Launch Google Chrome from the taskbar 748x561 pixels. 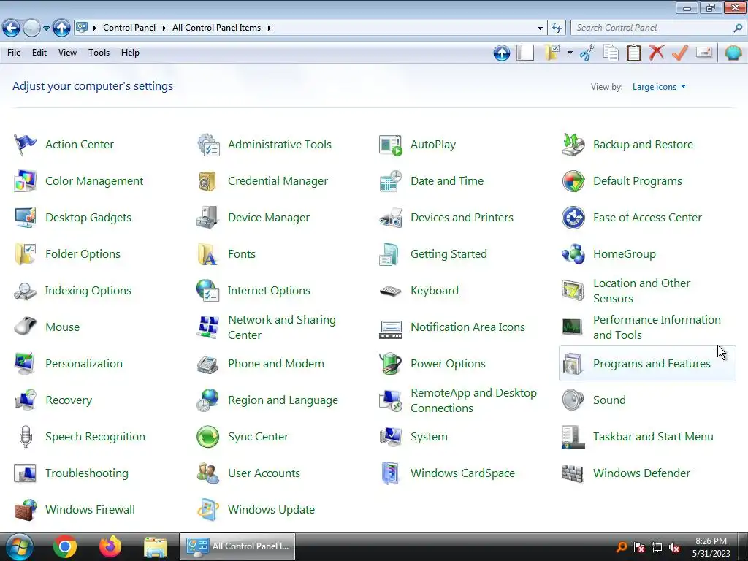click(65, 546)
